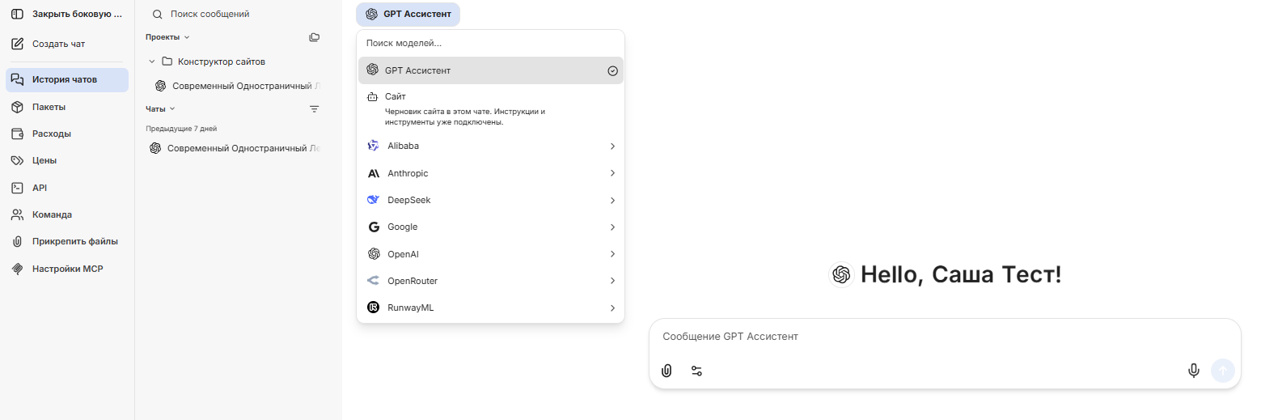Collapse the Конструктор сайтов project folder
Image resolution: width=1278 pixels, height=420 pixels.
[x=151, y=62]
